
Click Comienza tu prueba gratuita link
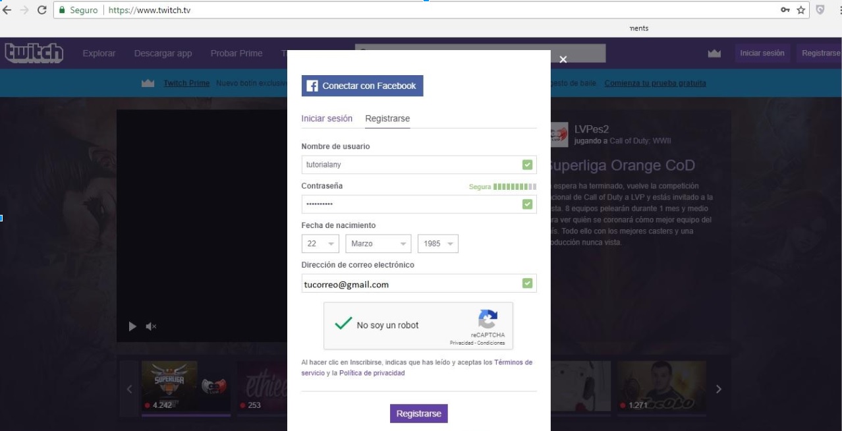655,83
